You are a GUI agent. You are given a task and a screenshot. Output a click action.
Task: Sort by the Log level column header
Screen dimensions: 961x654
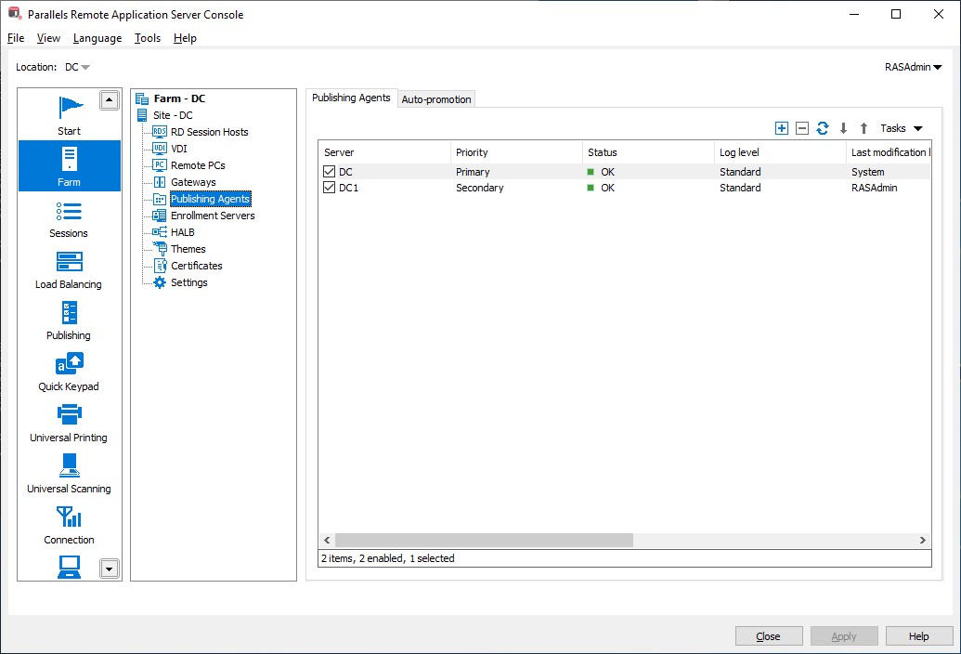click(780, 152)
